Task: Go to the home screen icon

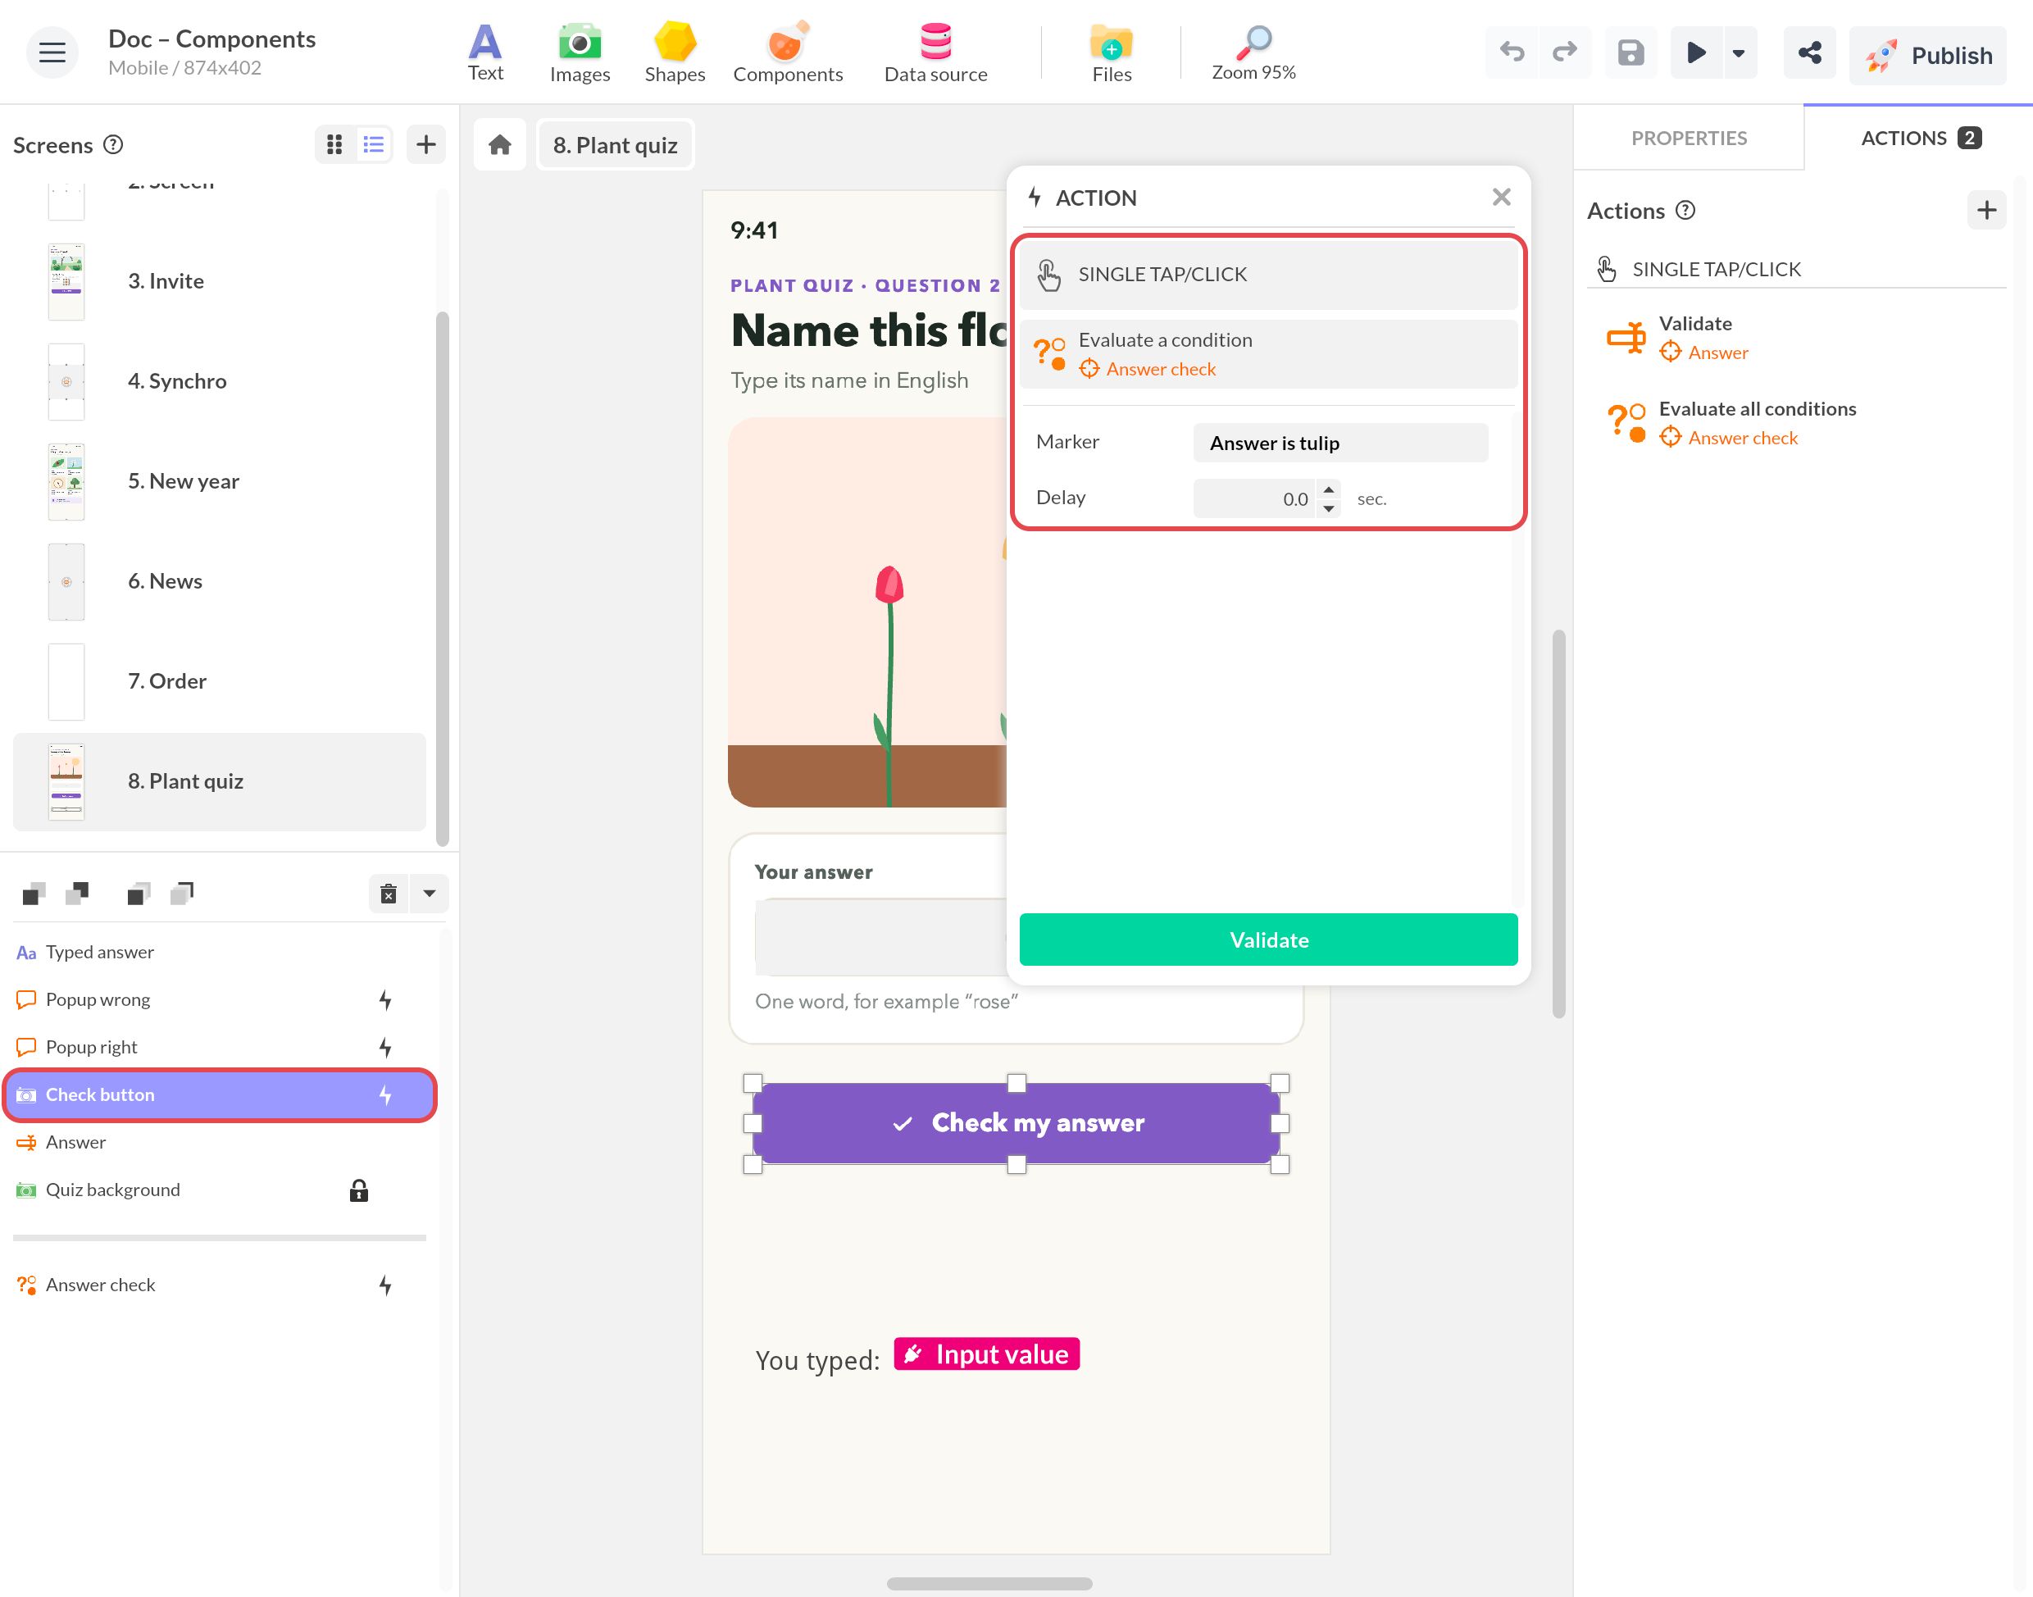Action: click(x=500, y=145)
